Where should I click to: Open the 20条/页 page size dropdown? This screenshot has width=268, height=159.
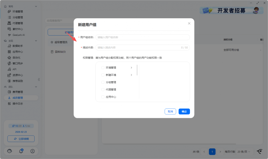point(245,152)
